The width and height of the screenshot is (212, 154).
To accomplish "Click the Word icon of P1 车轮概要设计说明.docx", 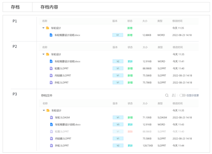I will 51,35.
